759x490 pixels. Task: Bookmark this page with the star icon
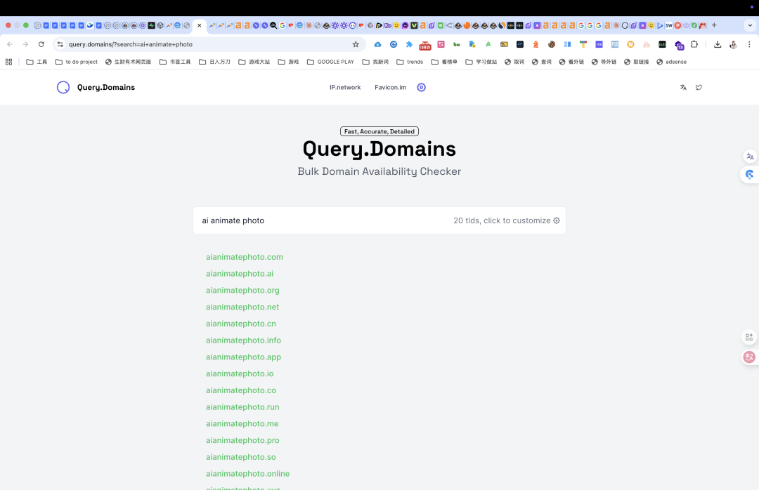[356, 44]
